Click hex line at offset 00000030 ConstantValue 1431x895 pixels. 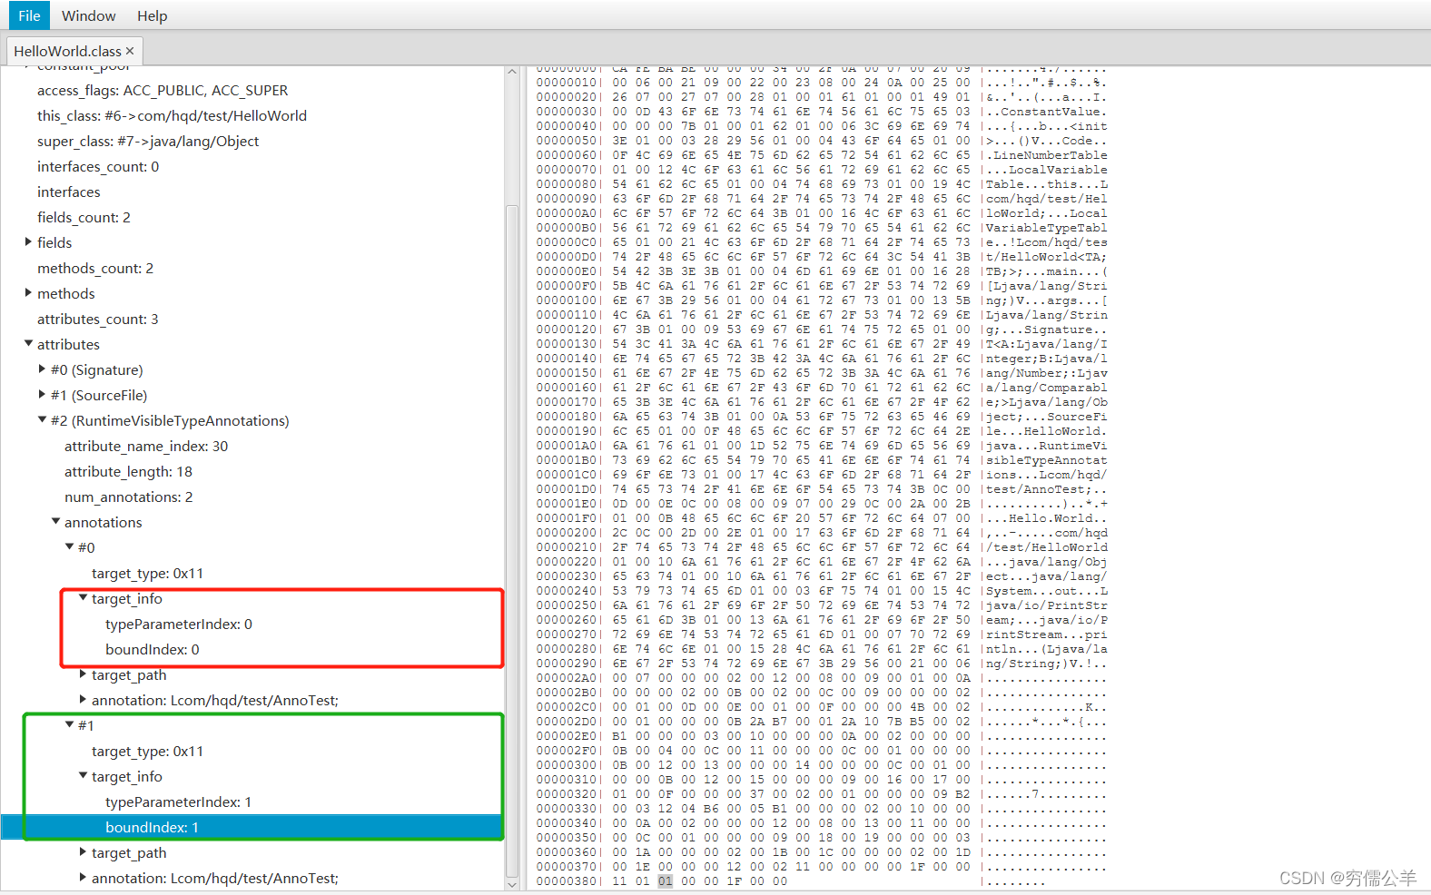pyautogui.click(x=821, y=112)
